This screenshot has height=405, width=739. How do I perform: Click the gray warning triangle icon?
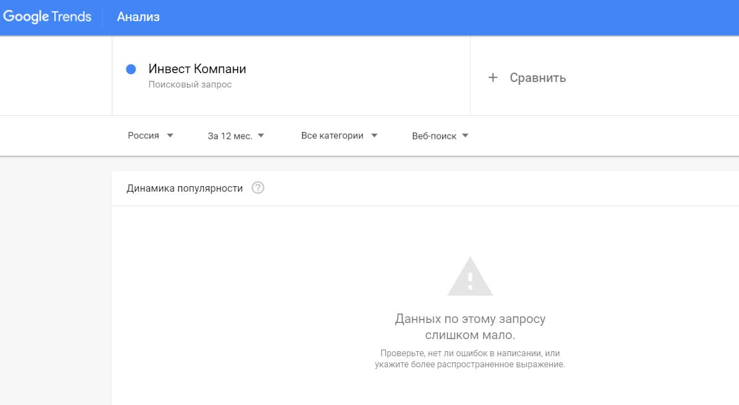point(470,276)
